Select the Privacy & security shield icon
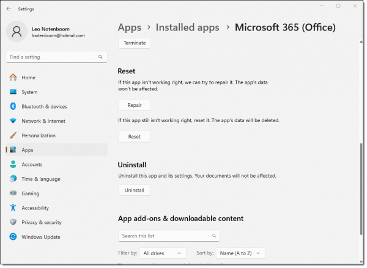This screenshot has width=367, height=268. [13, 222]
